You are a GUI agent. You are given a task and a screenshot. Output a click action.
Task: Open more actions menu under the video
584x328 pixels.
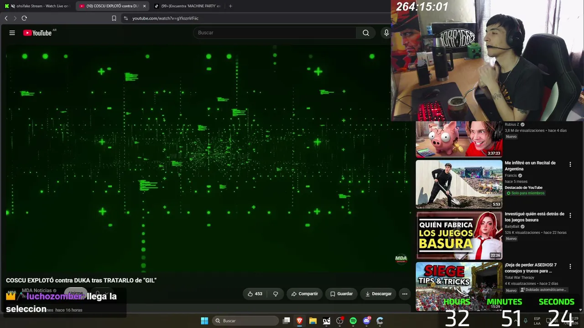[x=405, y=294]
